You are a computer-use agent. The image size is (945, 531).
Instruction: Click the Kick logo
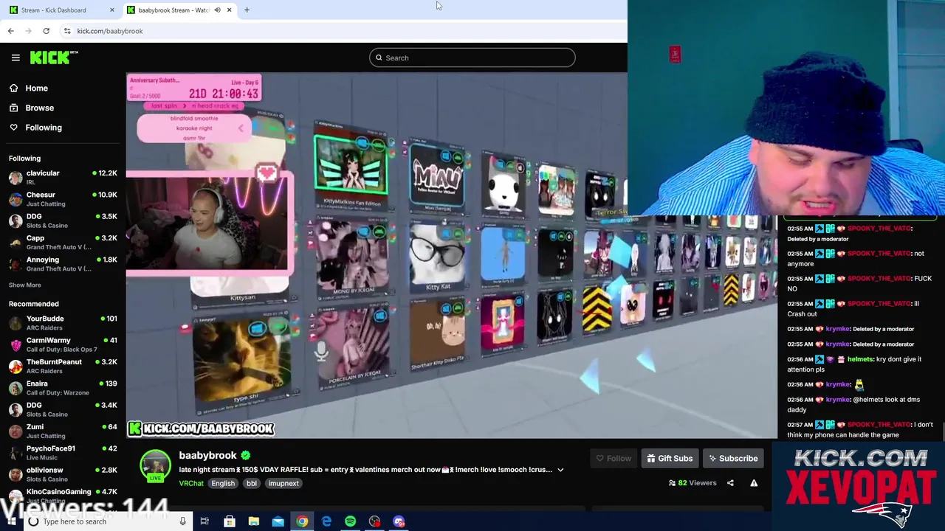point(54,58)
